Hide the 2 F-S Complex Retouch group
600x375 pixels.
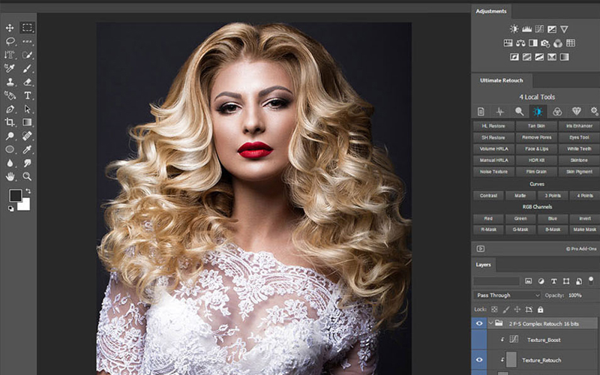[479, 324]
